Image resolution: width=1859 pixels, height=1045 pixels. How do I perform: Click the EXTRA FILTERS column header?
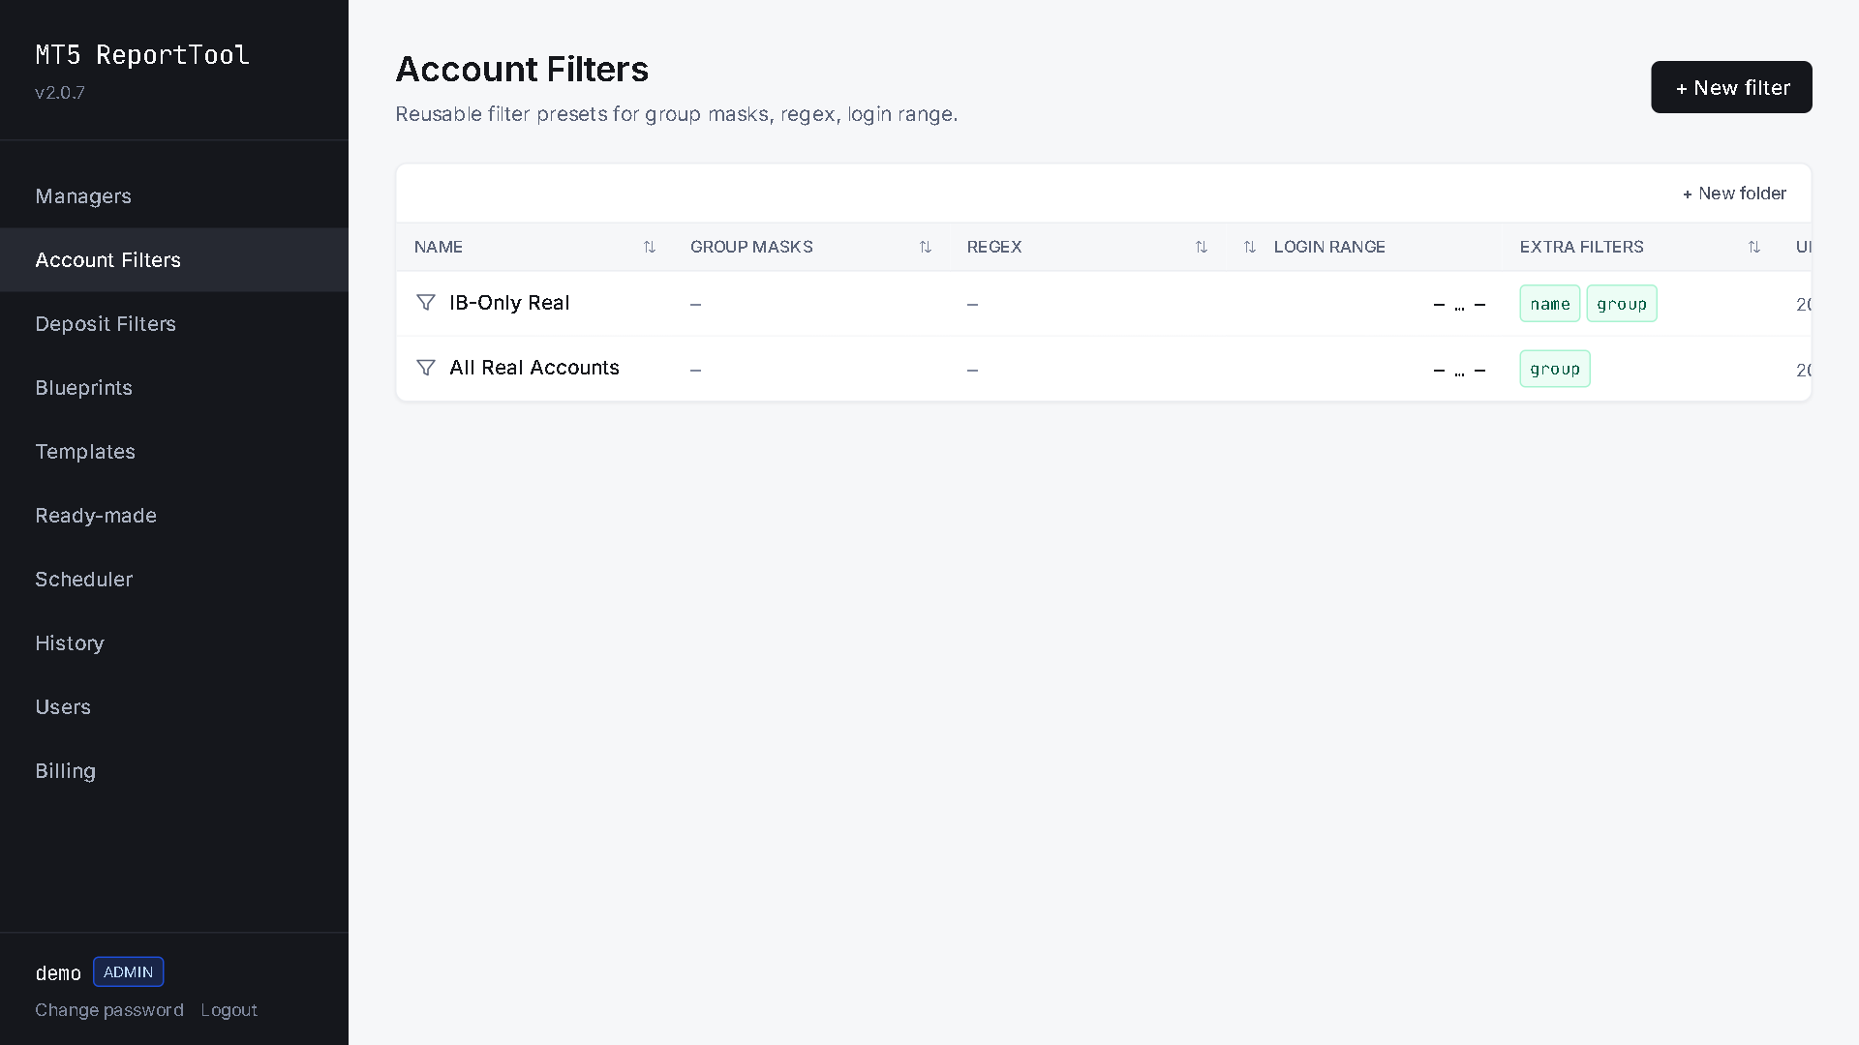[1582, 247]
